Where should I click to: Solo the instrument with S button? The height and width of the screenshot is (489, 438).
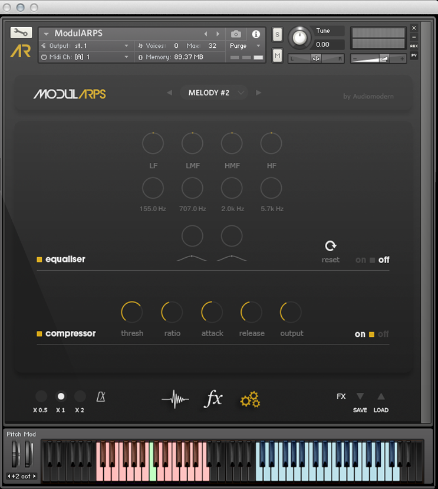coord(277,34)
